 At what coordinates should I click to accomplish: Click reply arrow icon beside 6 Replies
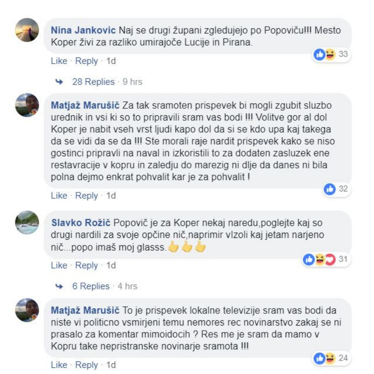point(59,286)
